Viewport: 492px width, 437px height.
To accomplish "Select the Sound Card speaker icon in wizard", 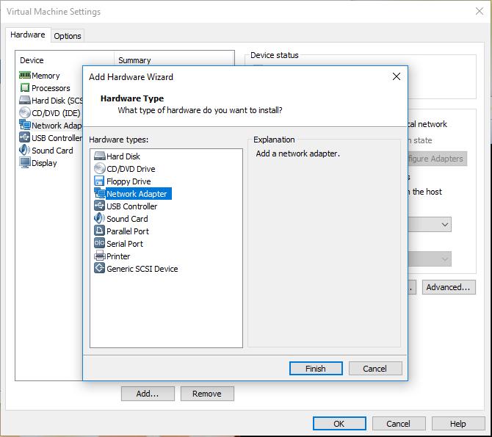I will point(99,219).
